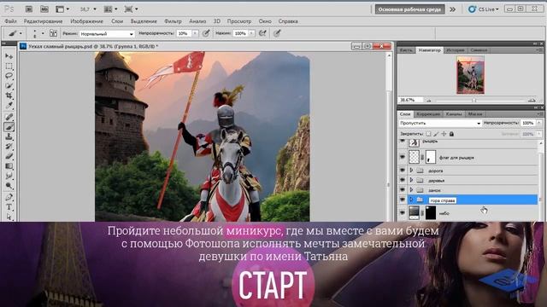Launch Bridge from the application bar
547x307 pixels.
point(29,9)
